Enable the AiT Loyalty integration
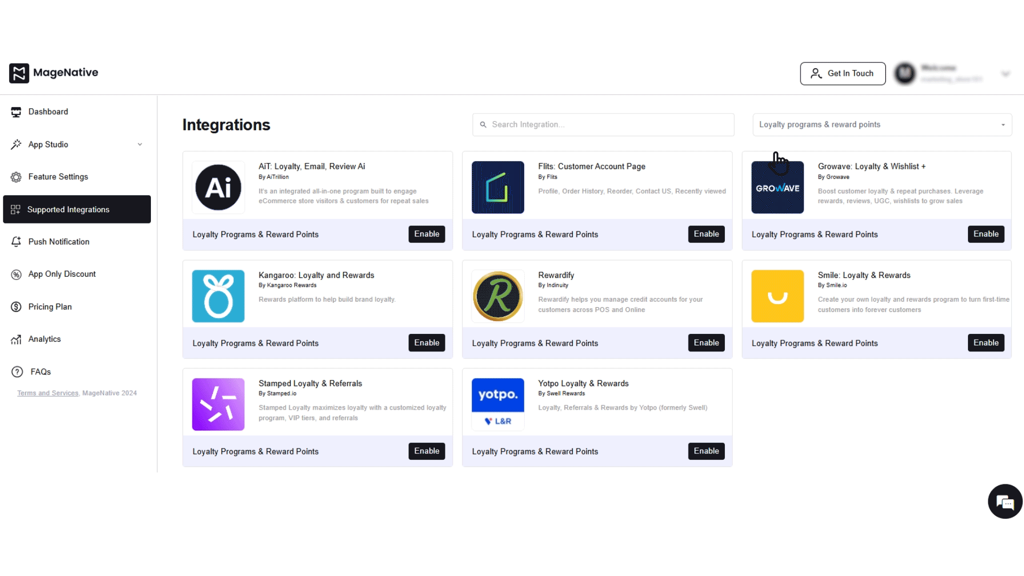The height and width of the screenshot is (576, 1024). click(x=426, y=234)
